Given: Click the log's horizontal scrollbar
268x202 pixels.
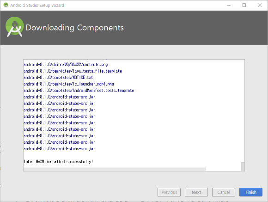Looking at the screenshot, I should pyautogui.click(x=115, y=169).
